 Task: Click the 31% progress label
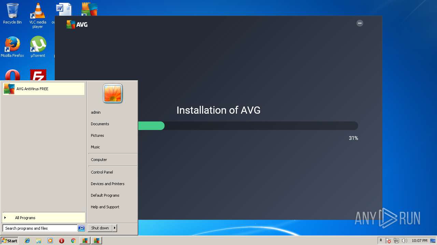tap(353, 138)
